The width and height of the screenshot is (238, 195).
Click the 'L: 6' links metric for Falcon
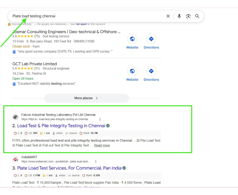click(18, 133)
